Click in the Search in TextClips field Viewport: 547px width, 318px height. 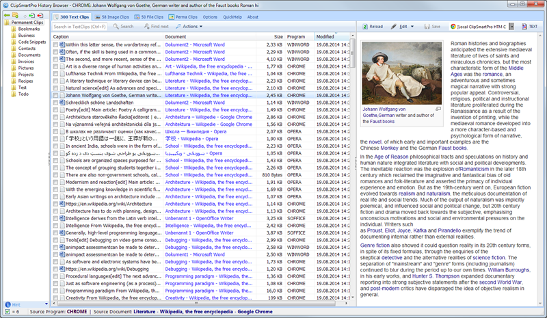coord(79,26)
